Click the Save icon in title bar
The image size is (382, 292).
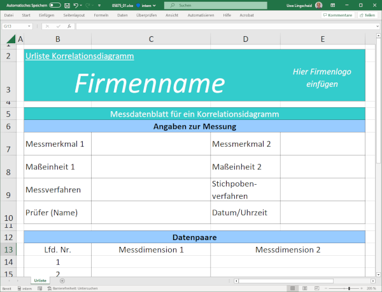67,4
